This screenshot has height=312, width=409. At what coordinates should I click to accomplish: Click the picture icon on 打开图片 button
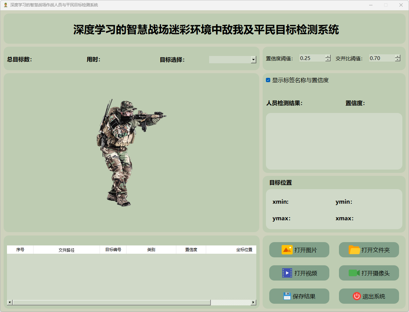click(x=287, y=250)
